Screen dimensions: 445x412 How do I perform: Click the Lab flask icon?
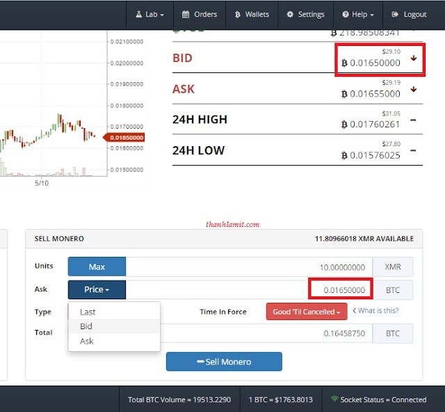point(139,14)
